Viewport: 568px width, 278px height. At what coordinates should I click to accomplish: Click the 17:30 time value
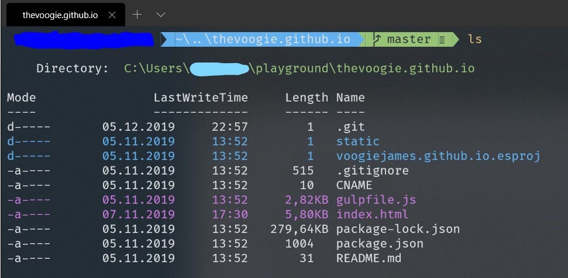230,214
